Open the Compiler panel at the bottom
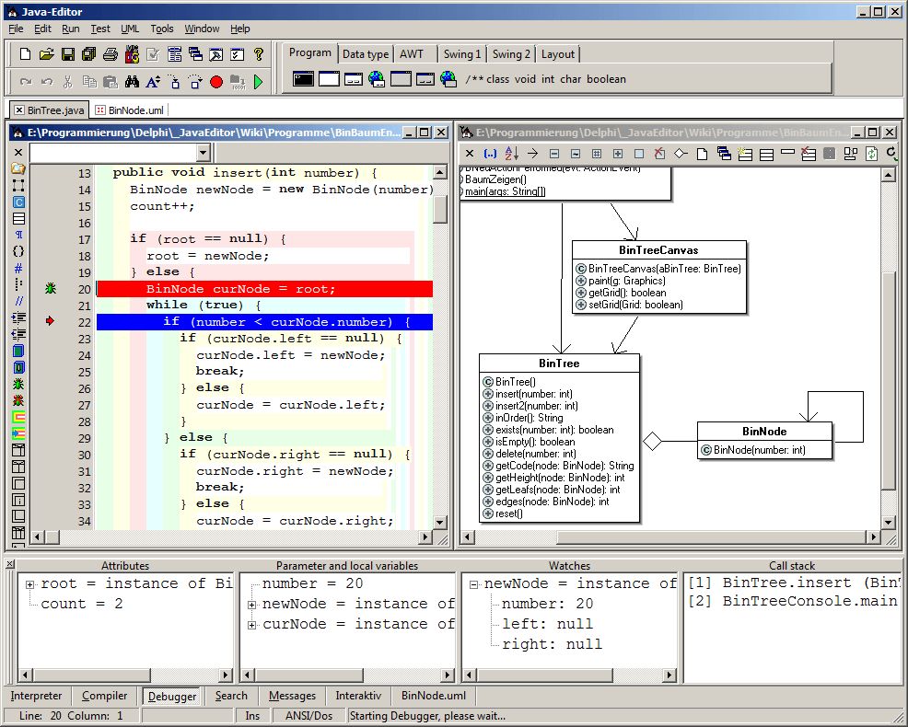Viewport: 908px width, 727px height. click(104, 696)
